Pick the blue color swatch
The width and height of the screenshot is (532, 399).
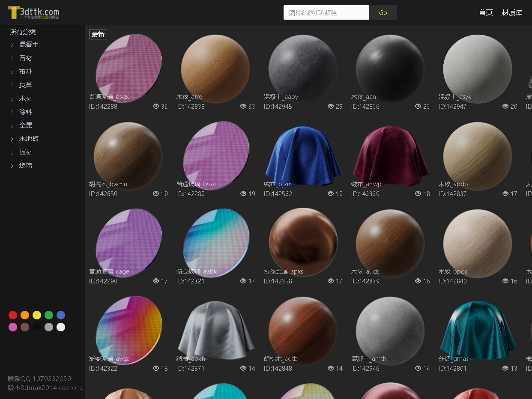61,315
